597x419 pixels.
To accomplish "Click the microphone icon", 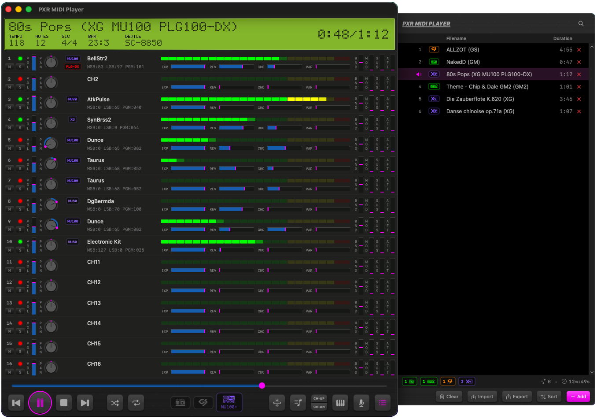I will coord(361,403).
